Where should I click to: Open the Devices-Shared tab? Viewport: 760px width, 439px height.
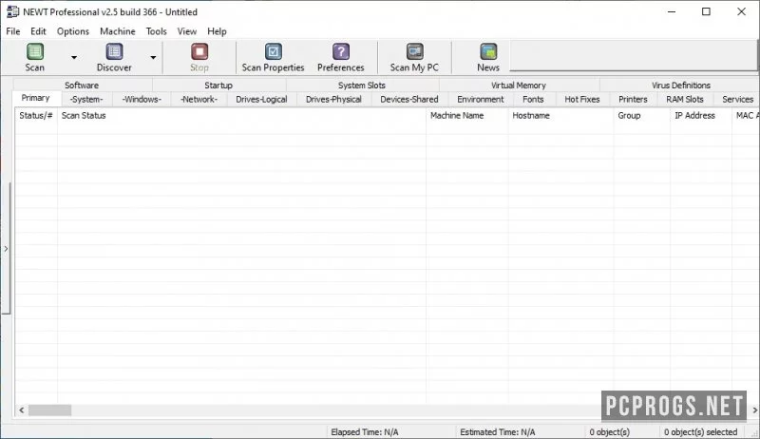pyautogui.click(x=409, y=100)
